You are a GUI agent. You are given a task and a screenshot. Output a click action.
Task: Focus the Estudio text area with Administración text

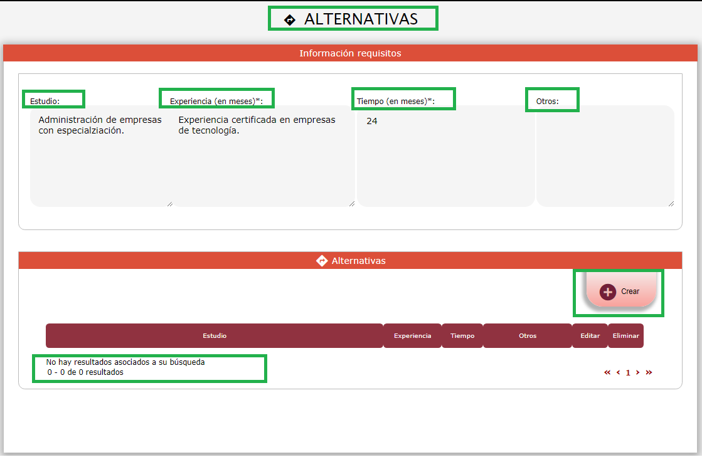coord(100,157)
